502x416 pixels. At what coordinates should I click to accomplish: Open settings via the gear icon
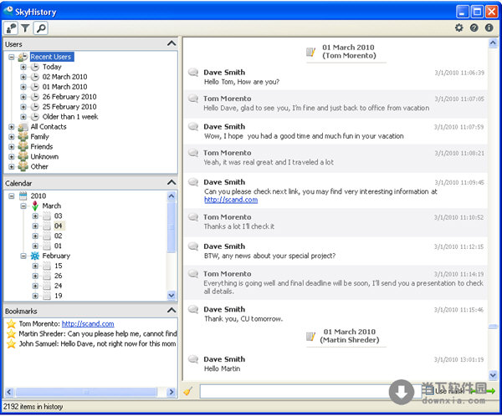[458, 28]
